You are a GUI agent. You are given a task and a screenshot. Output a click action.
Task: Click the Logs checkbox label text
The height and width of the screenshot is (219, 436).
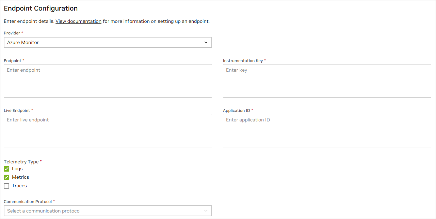point(17,169)
